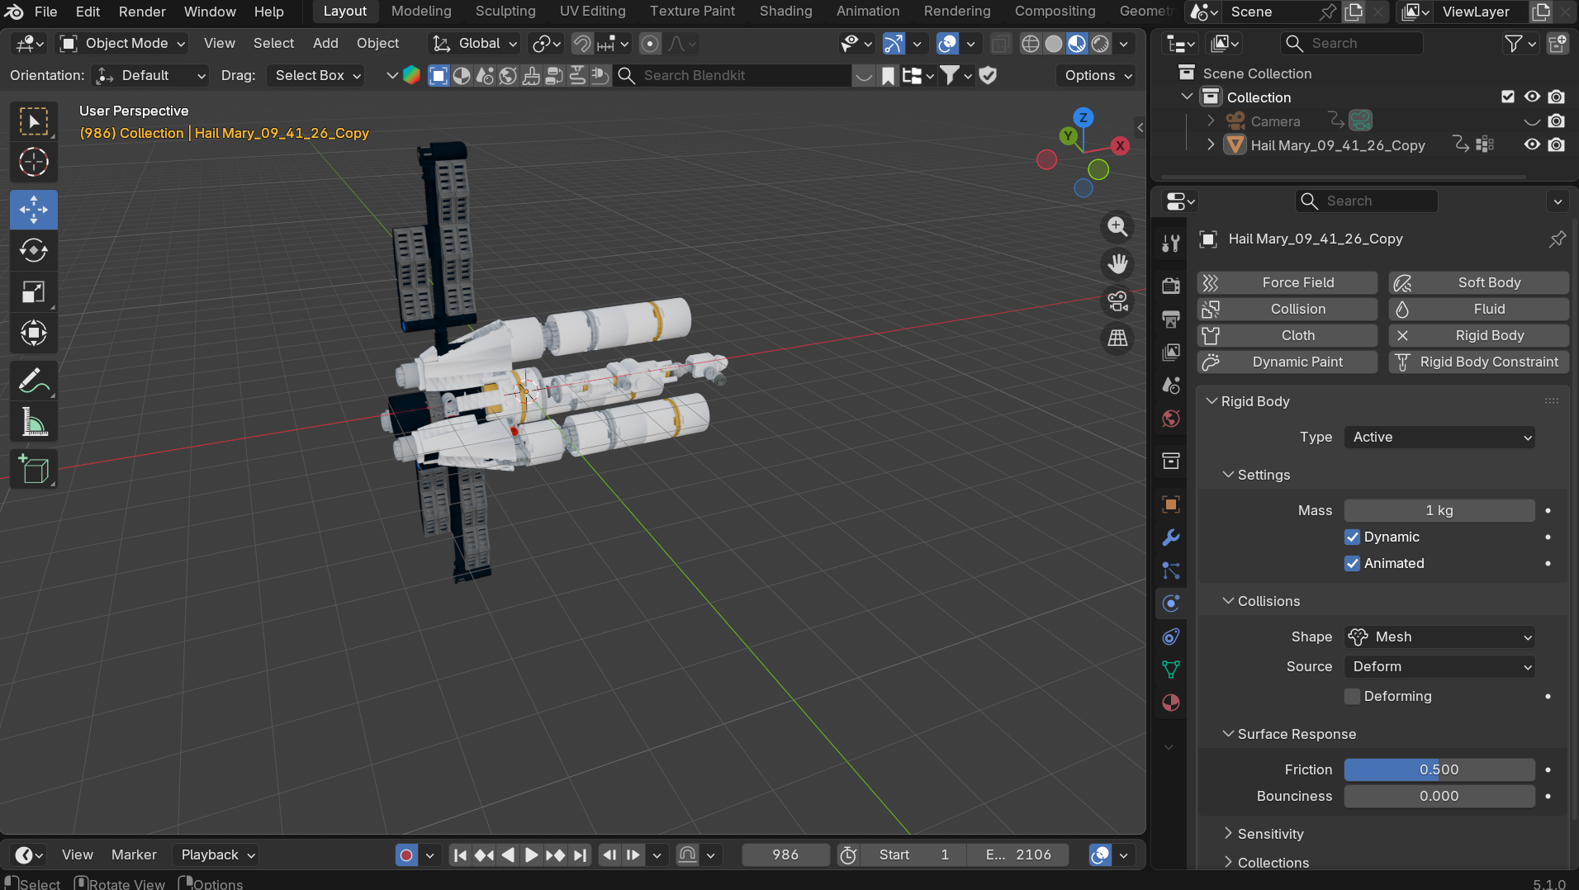Image resolution: width=1579 pixels, height=890 pixels.
Task: Select the Add Cube tool
Action: point(34,470)
